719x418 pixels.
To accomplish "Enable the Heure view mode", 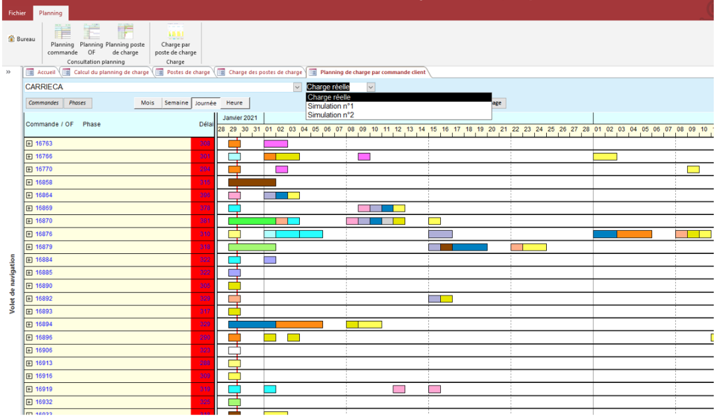I will coord(235,103).
